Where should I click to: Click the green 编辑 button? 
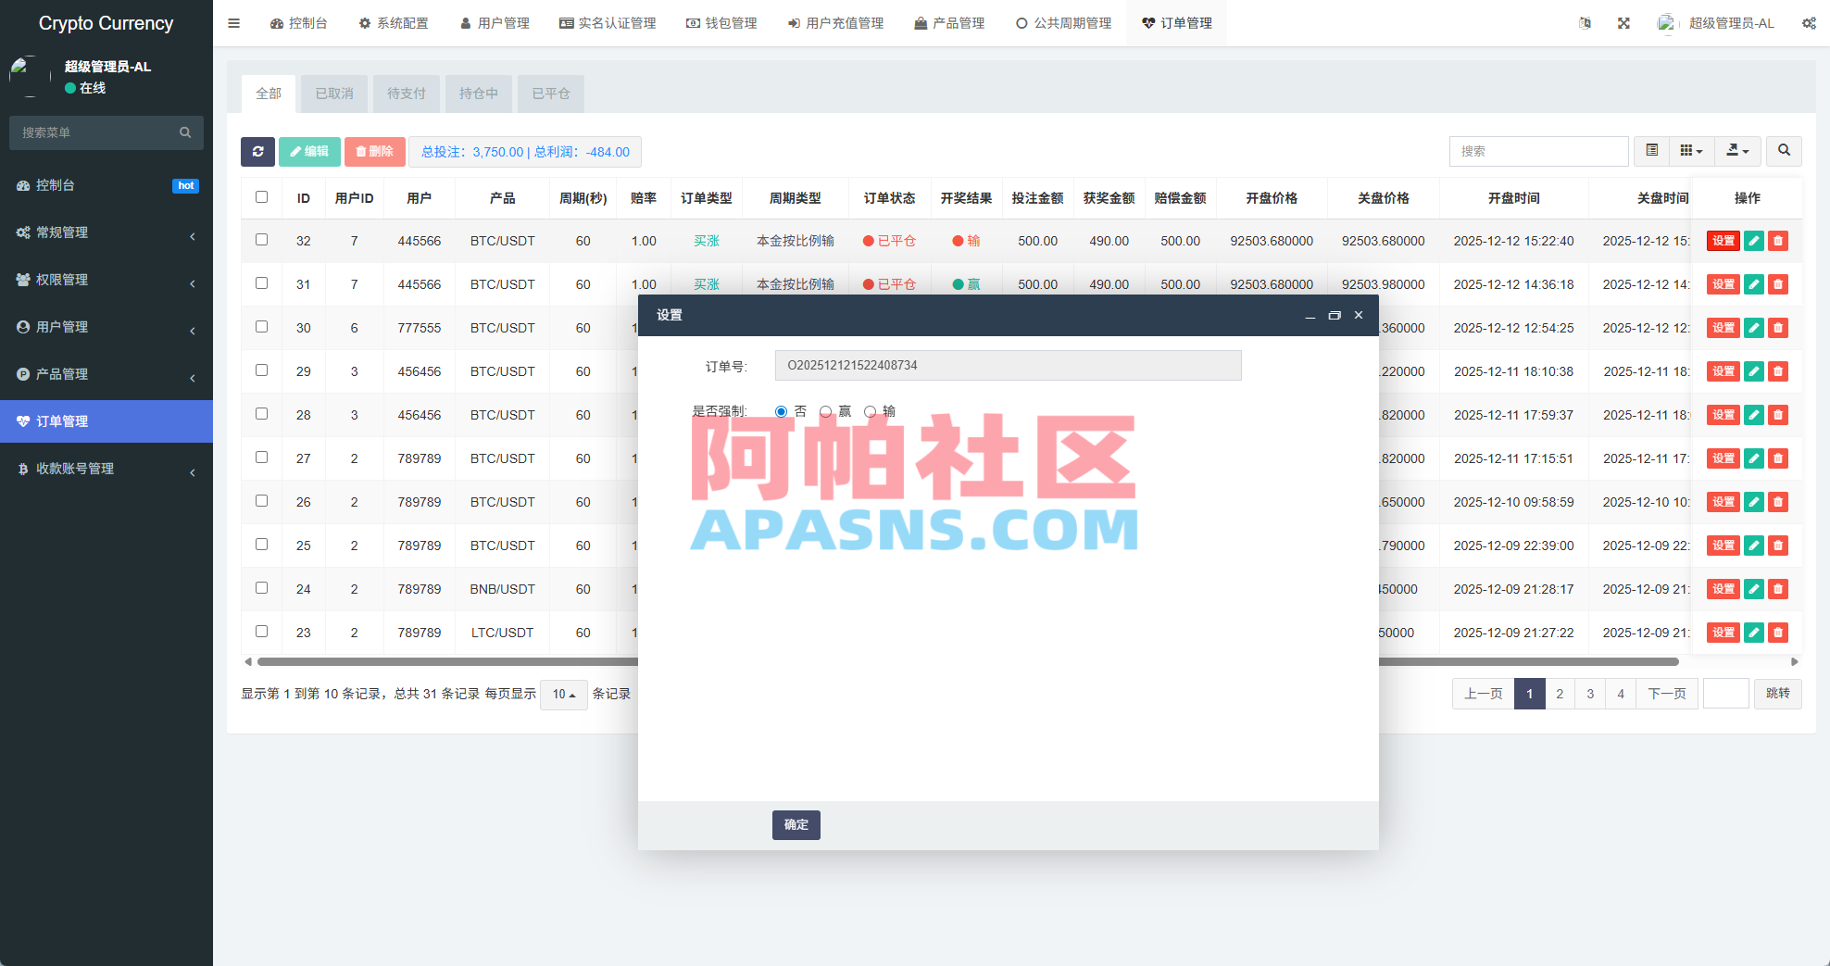pos(309,152)
